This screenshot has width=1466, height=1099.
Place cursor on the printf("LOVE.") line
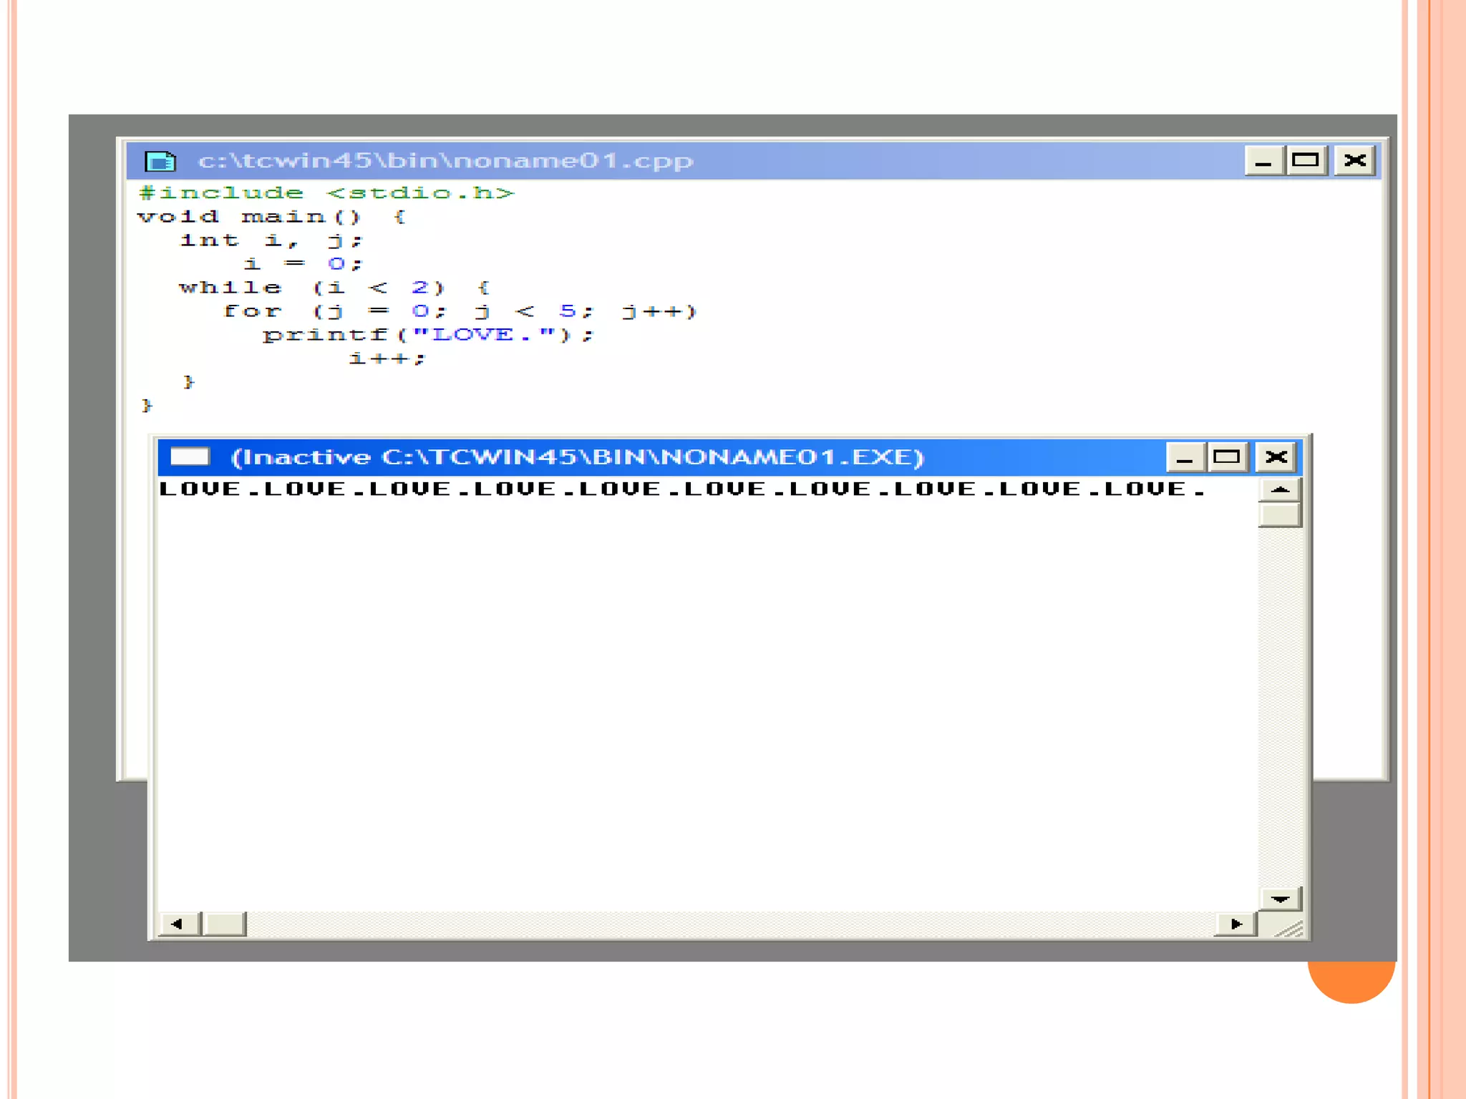click(x=428, y=335)
